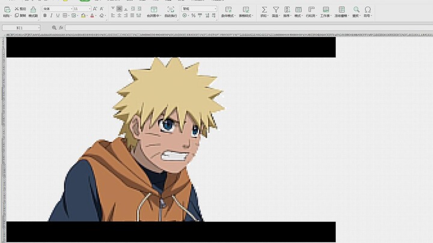This screenshot has height=243, width=433.
Task: Expand the borders dropdown arrow
Action: (69, 16)
